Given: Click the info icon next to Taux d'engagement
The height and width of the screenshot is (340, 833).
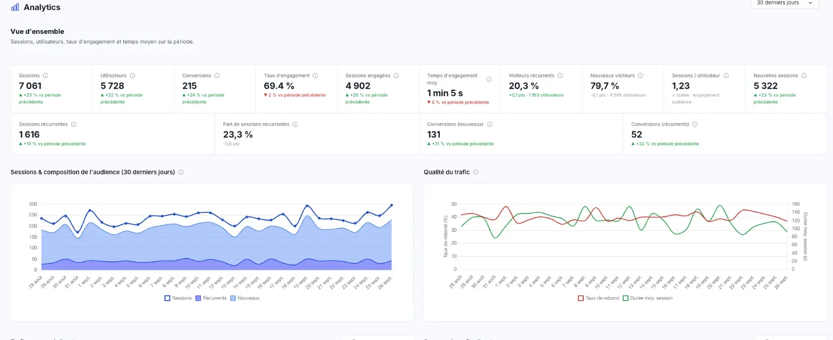Looking at the screenshot, I should (x=316, y=76).
